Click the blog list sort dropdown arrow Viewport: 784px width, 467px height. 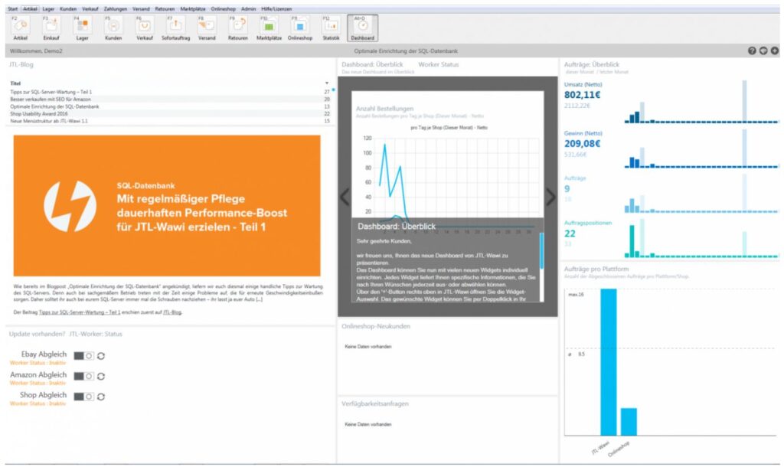[x=327, y=83]
